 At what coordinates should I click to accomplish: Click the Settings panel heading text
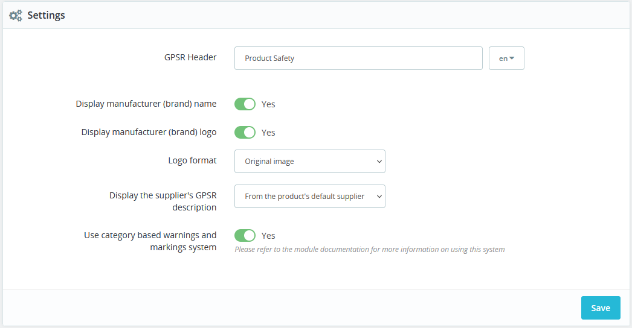(46, 16)
